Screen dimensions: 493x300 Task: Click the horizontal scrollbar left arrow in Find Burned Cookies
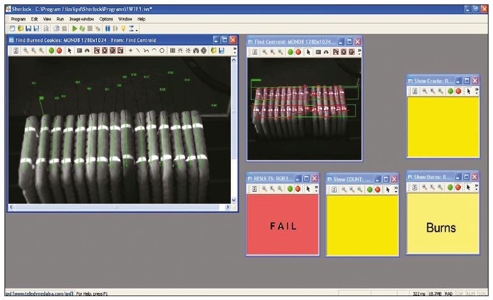point(11,207)
